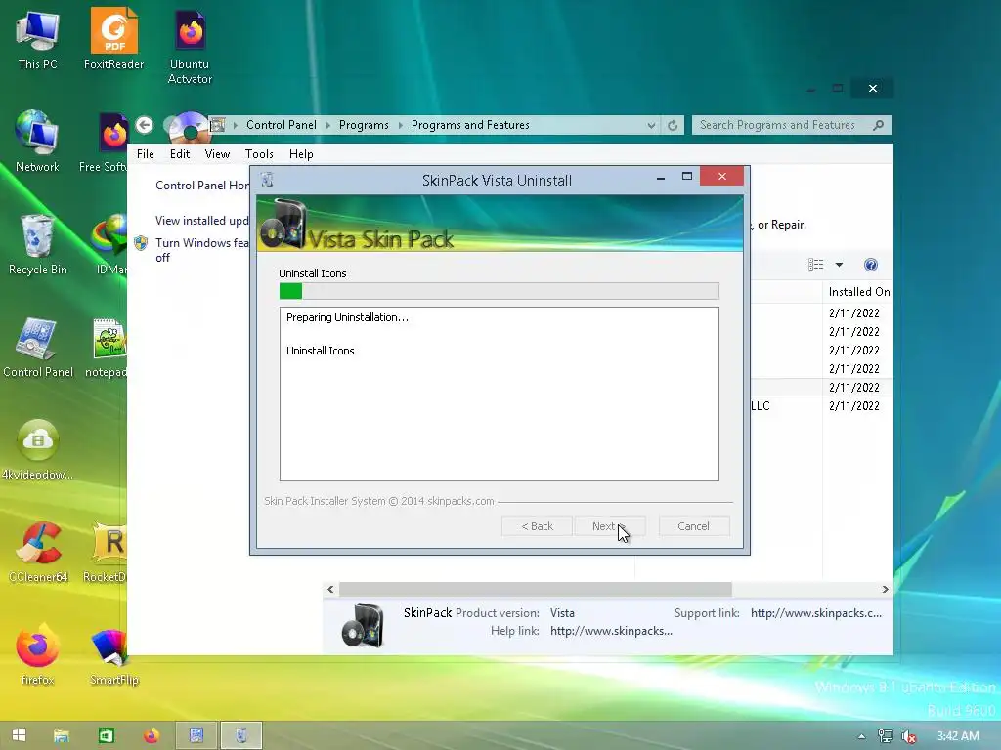The height and width of the screenshot is (750, 1001).
Task: Open Firefox from the taskbar
Action: [x=152, y=736]
